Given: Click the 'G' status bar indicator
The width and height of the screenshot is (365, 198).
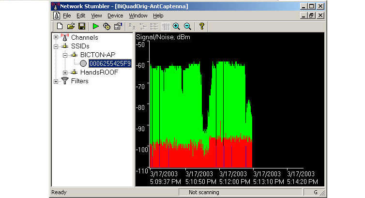Looking at the screenshot, I should point(316,192).
